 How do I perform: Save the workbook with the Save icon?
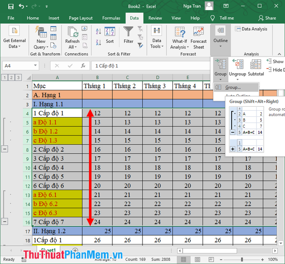point(11,7)
